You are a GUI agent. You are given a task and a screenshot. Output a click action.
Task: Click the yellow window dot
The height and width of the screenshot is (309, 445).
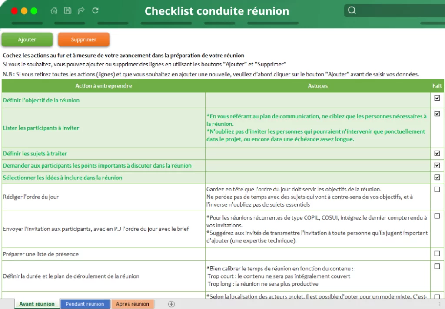point(24,11)
